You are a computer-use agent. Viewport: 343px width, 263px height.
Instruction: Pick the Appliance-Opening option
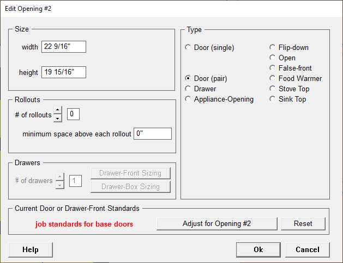coord(189,99)
